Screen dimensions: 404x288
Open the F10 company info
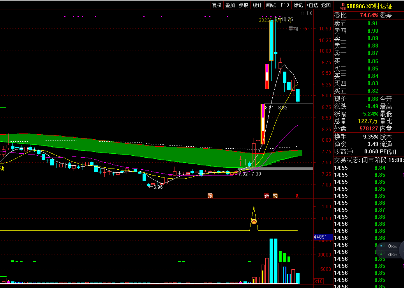click(285, 5)
